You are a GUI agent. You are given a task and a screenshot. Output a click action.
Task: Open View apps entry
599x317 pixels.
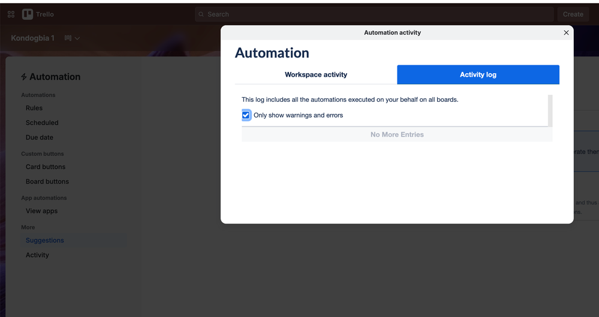[41, 211]
